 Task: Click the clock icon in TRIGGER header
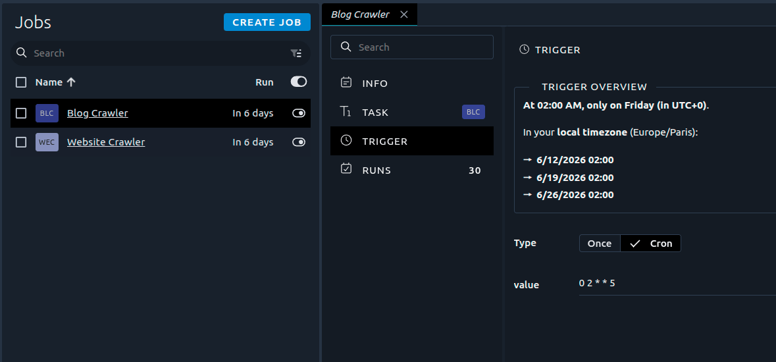point(524,49)
